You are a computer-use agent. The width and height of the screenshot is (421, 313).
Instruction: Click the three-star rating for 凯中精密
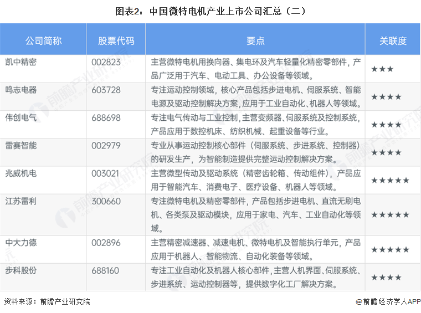point(382,69)
